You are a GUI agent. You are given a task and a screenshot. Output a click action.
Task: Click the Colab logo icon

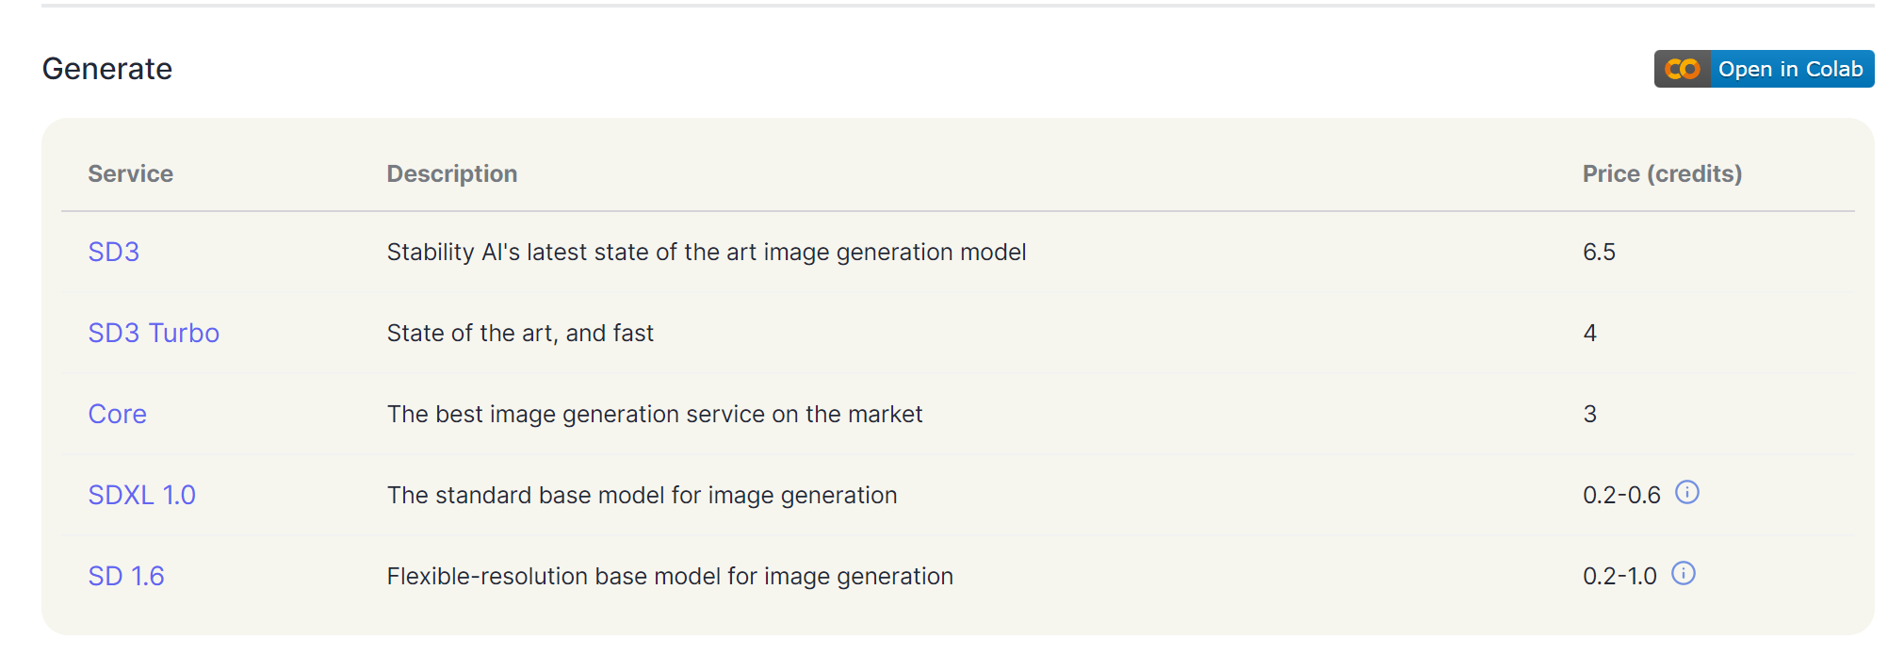[1683, 69]
